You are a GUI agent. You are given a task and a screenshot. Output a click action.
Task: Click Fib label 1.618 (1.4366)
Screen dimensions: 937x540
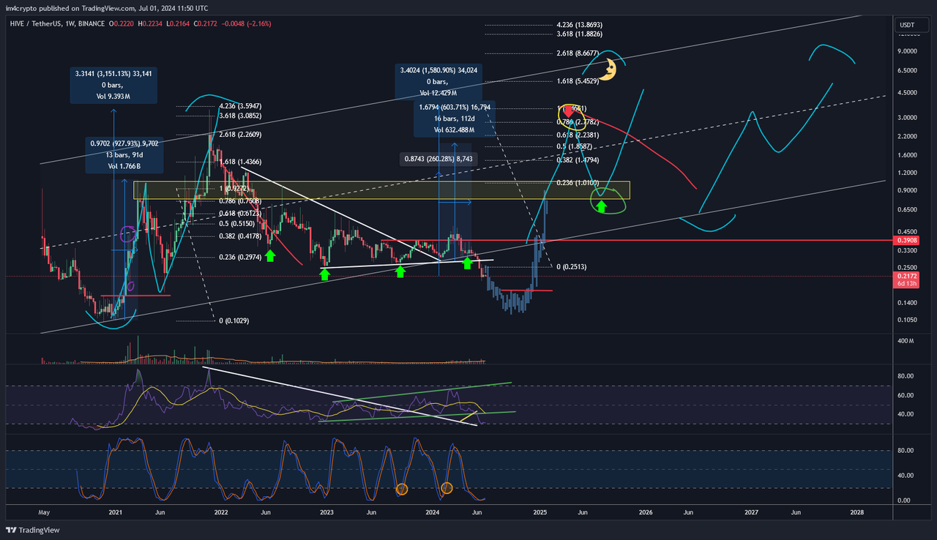pos(240,161)
